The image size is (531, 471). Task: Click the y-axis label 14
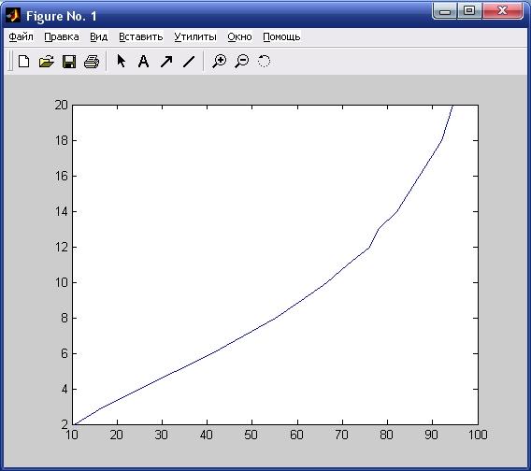pos(62,211)
